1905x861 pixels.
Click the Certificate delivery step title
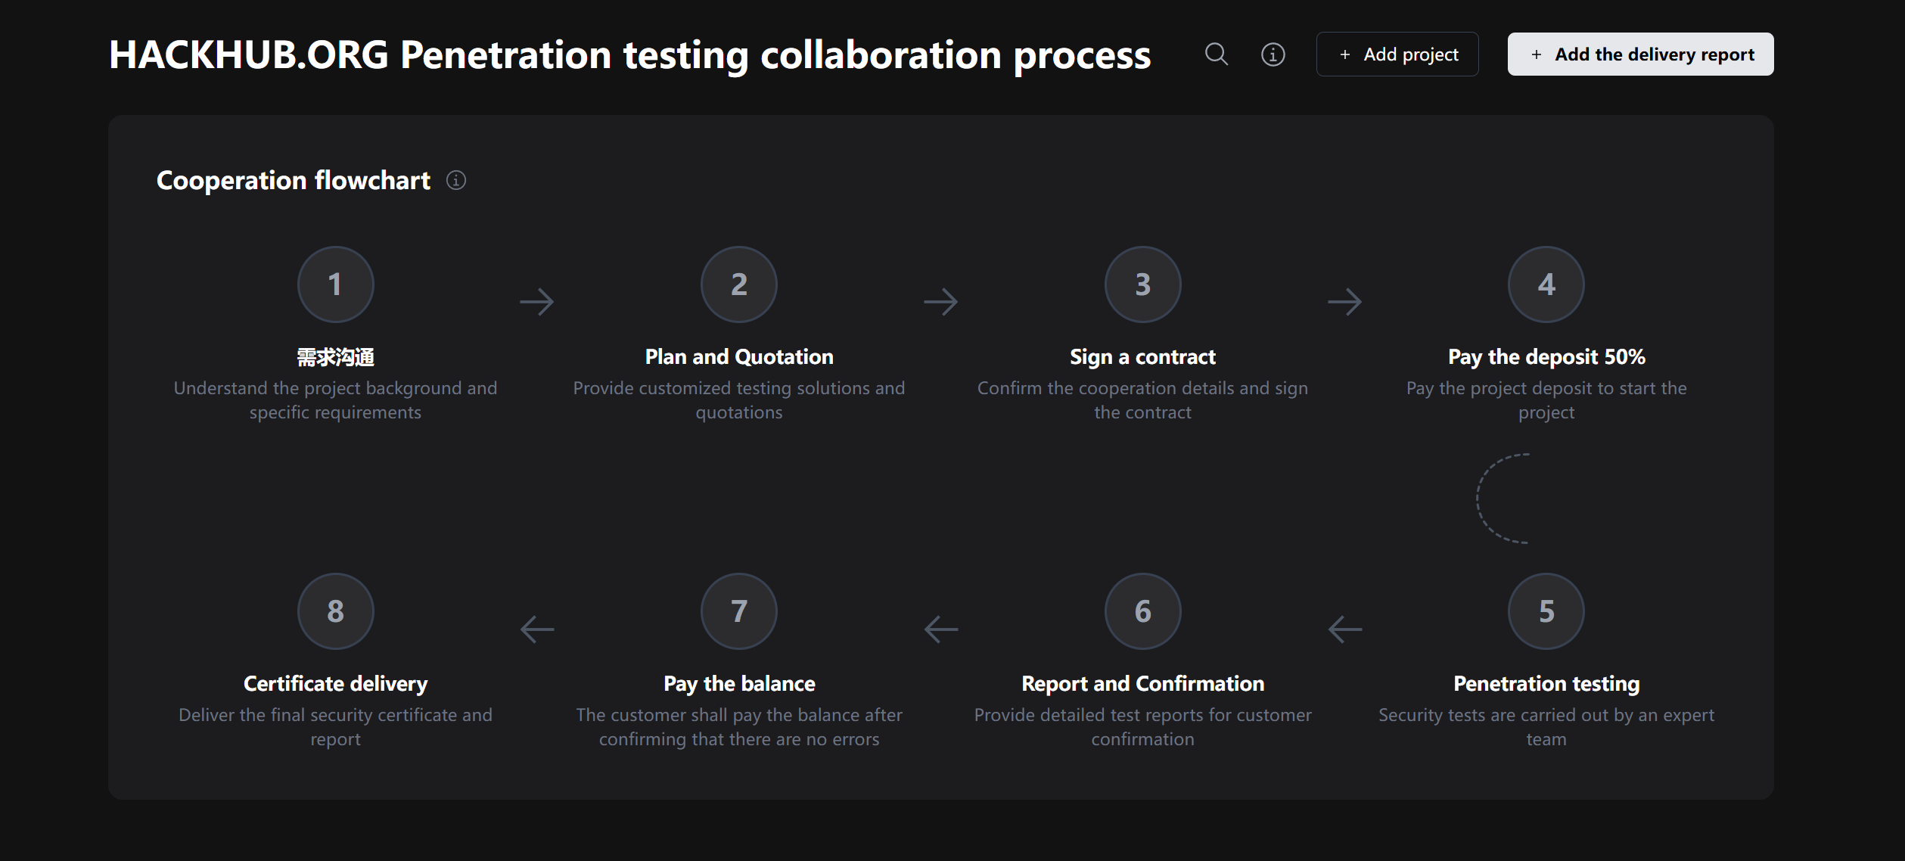click(x=335, y=683)
